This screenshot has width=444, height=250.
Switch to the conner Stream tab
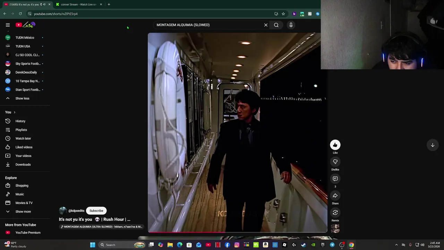[x=78, y=5]
